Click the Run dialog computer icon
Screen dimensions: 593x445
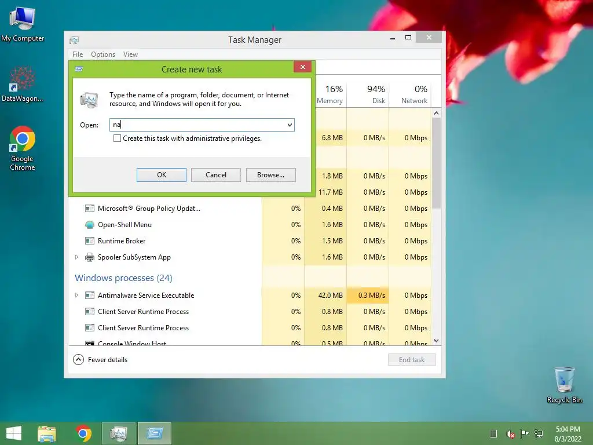click(x=89, y=100)
